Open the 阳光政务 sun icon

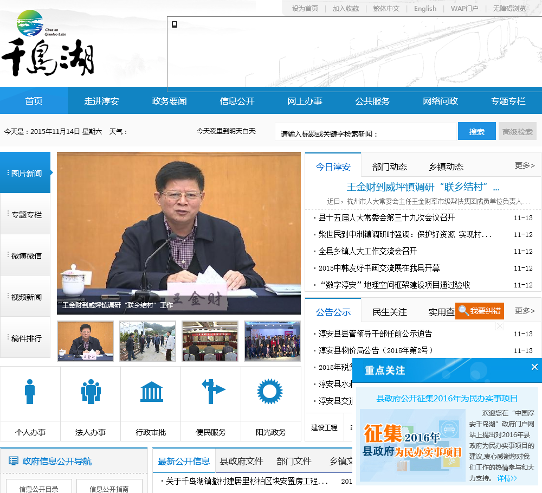269,392
